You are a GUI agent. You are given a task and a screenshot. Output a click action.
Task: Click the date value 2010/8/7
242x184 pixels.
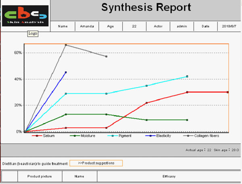229,26
